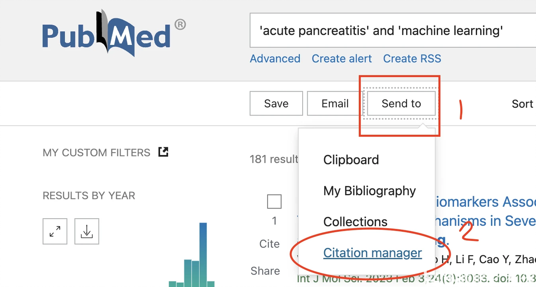Open the Advanced search link
The width and height of the screenshot is (536, 287).
(275, 59)
